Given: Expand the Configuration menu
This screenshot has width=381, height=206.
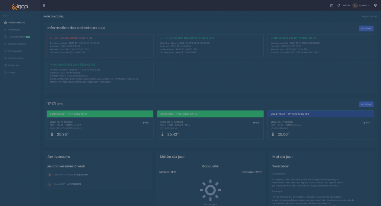Looking at the screenshot, I should tap(15, 51).
